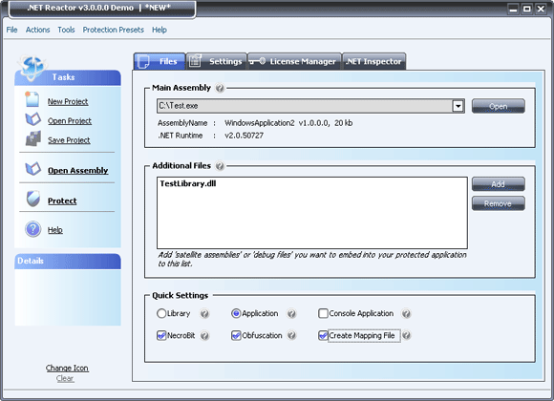The width and height of the screenshot is (554, 401).
Task: Click the Save Project link
Action: tap(69, 140)
